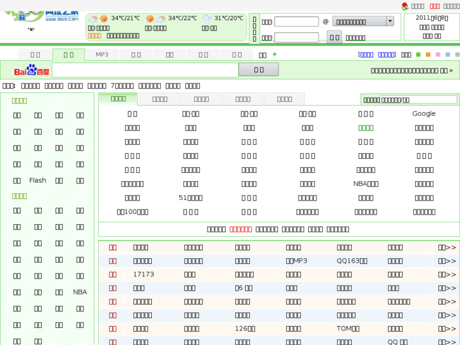Click the orange weather link below the forecasts

point(94,36)
